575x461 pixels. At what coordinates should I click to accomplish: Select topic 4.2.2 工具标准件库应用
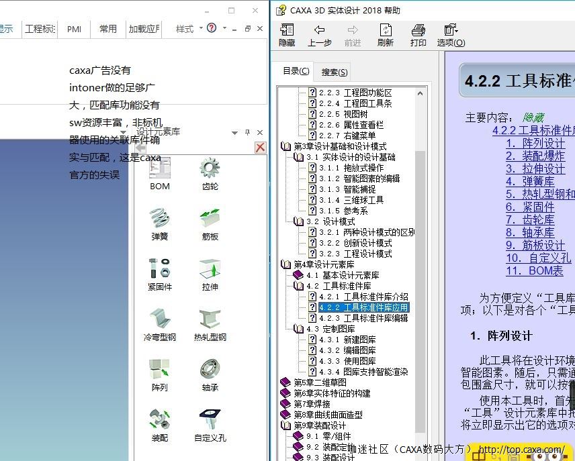pyautogui.click(x=363, y=307)
